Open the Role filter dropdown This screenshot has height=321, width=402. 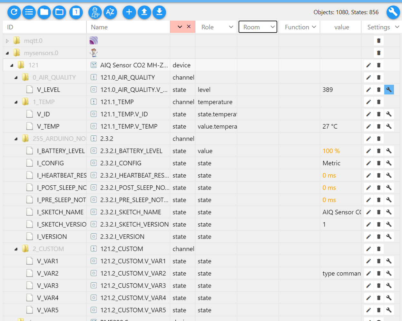pos(216,27)
